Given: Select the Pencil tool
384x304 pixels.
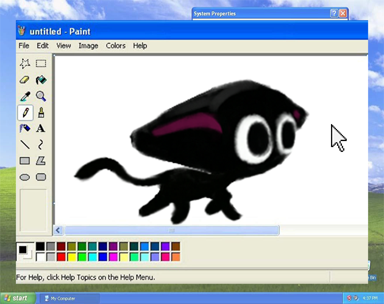Looking at the screenshot, I should (x=25, y=112).
